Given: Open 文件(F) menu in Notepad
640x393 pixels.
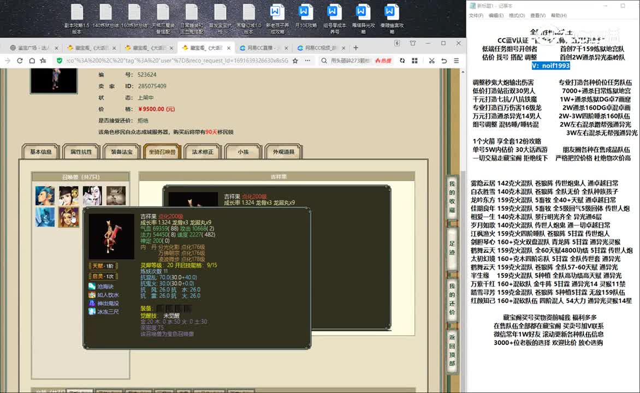Looking at the screenshot, I should (x=476, y=15).
